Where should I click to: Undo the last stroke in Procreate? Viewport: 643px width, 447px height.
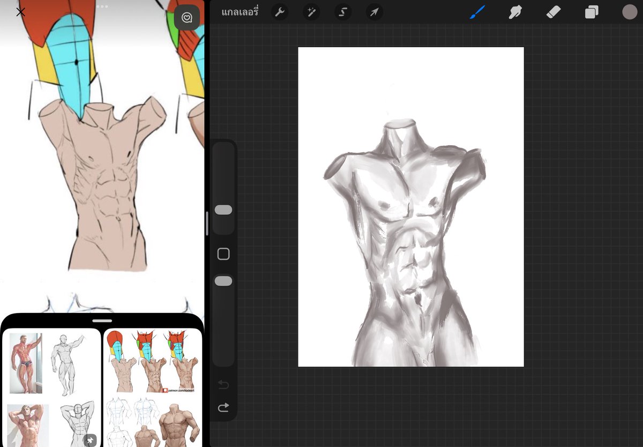(x=223, y=385)
